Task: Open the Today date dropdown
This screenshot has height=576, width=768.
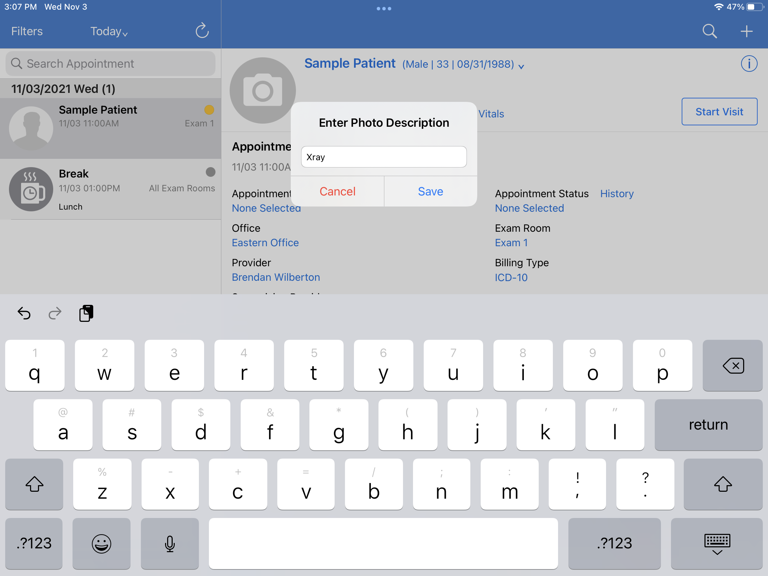Action: [x=109, y=31]
